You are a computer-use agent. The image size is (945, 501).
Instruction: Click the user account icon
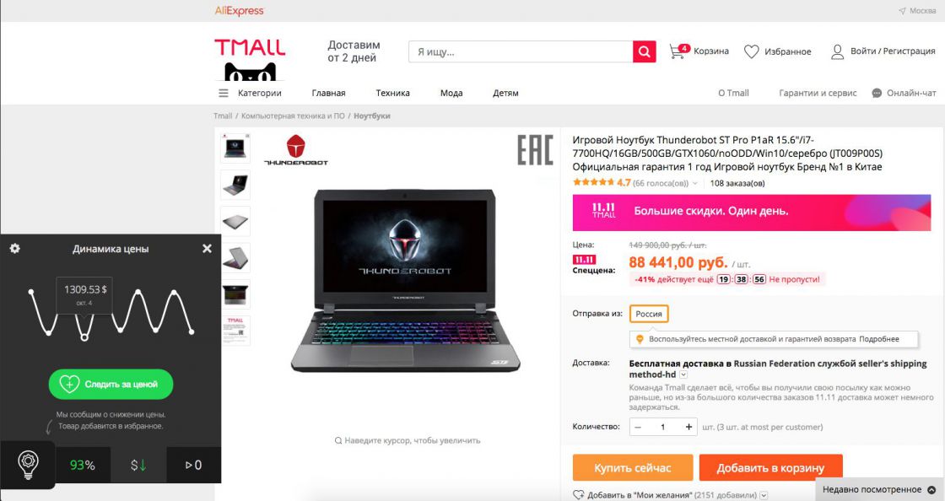[837, 51]
